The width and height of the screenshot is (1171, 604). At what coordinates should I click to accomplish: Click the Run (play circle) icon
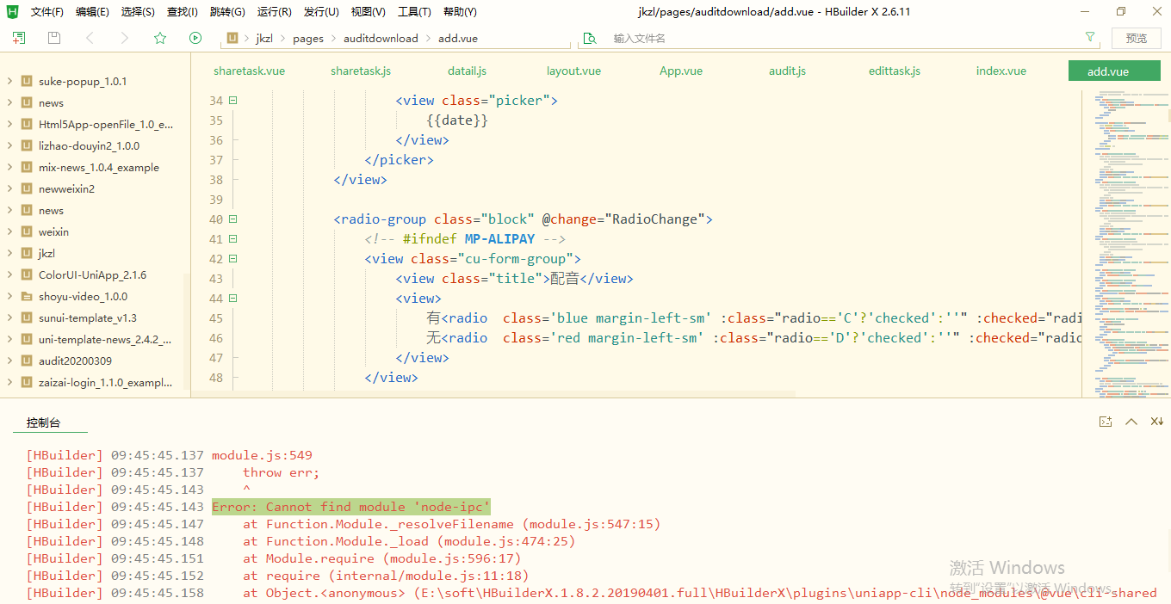[195, 39]
